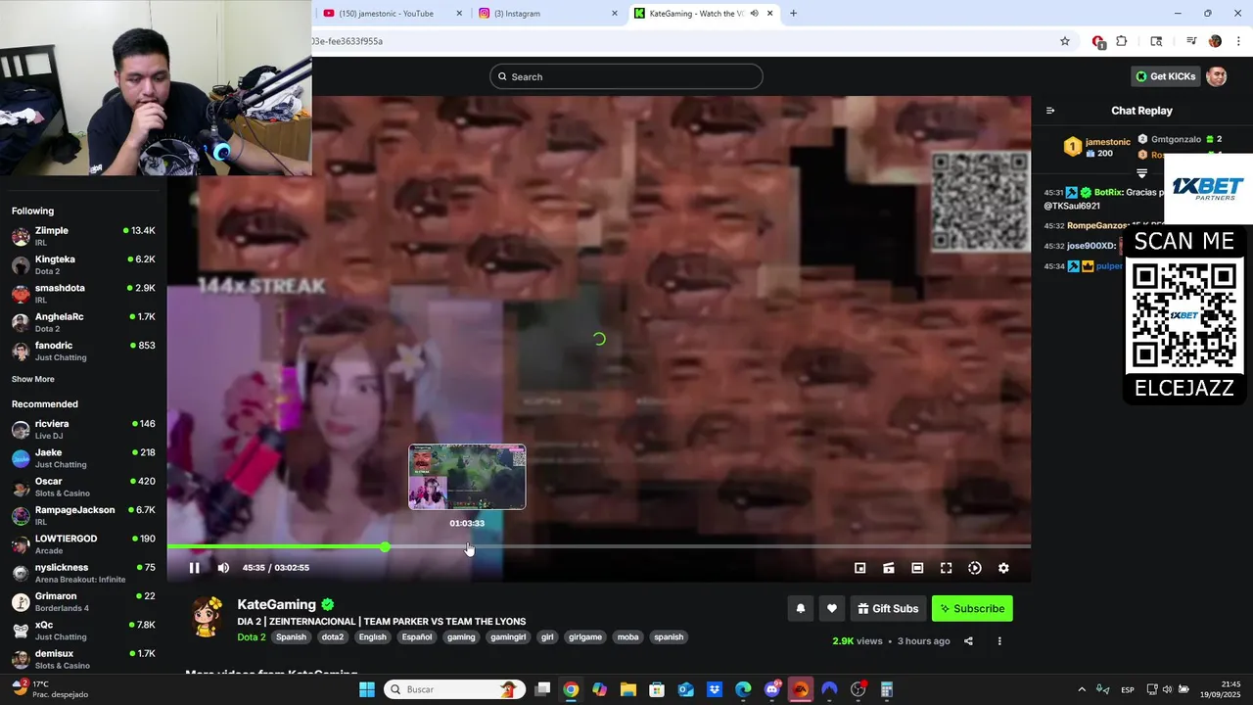Open the KateGaming channel avatar

(x=207, y=617)
